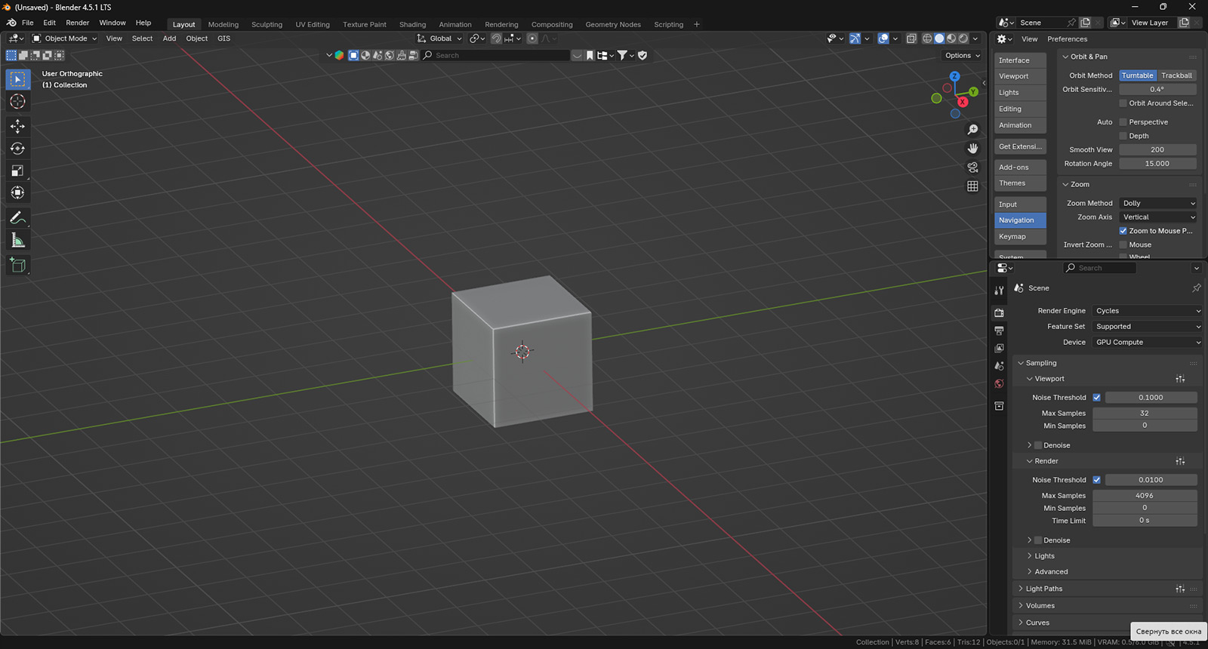Open Global transform orientation dropdown

439,38
